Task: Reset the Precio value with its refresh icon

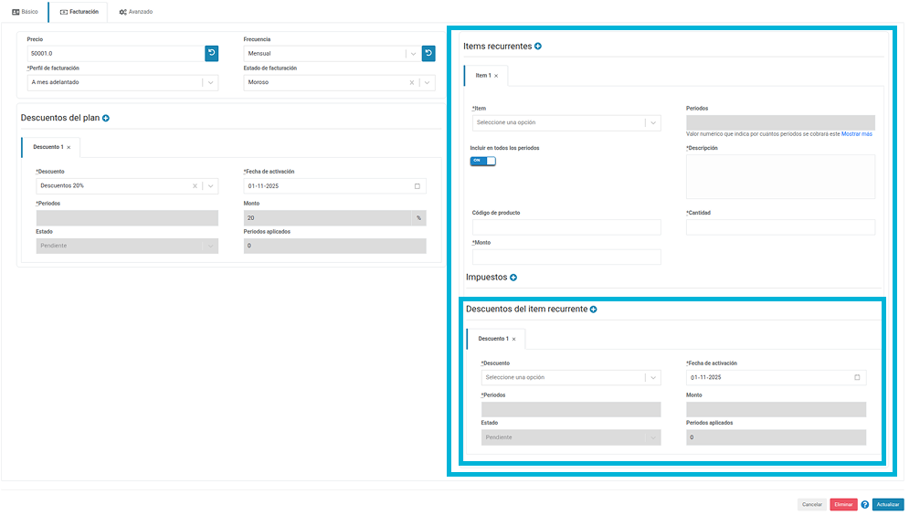Action: tap(212, 53)
